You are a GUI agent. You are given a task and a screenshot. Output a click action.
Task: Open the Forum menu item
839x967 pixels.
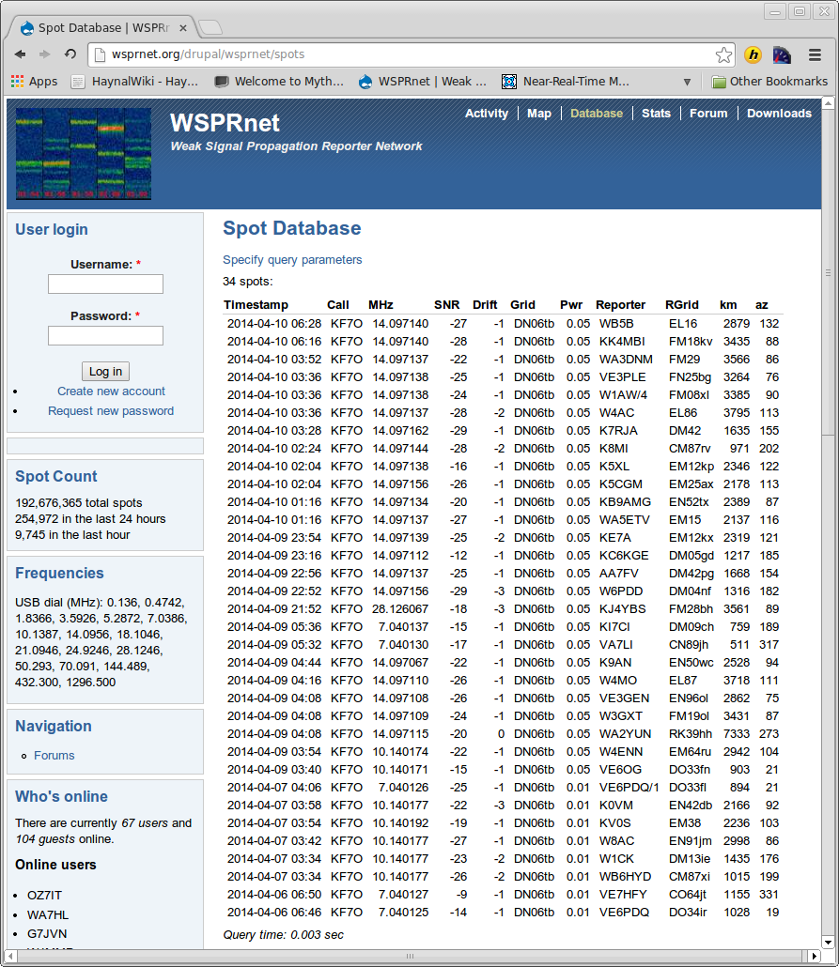pyautogui.click(x=708, y=114)
